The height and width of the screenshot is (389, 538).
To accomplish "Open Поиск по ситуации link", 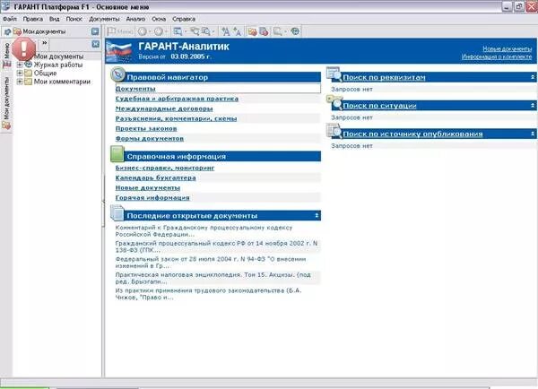I will [x=380, y=106].
